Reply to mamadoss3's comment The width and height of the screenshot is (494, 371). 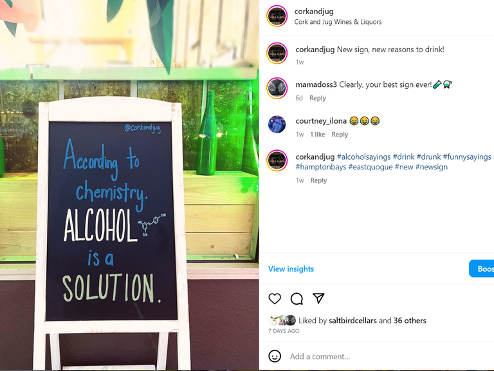pyautogui.click(x=318, y=98)
